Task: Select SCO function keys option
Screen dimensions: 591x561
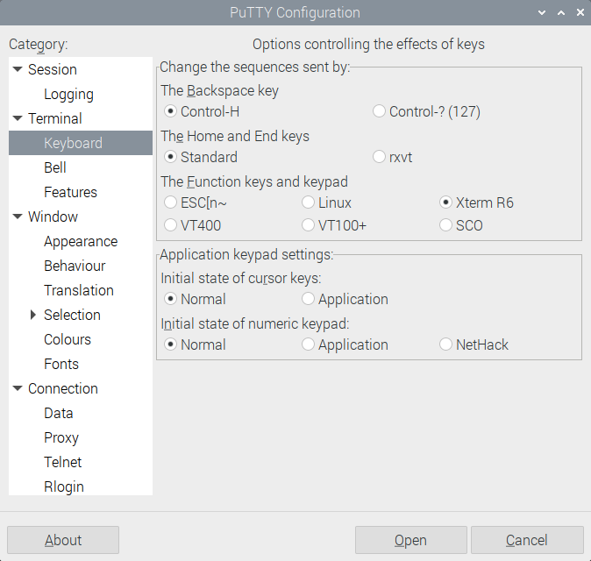Action: point(445,225)
